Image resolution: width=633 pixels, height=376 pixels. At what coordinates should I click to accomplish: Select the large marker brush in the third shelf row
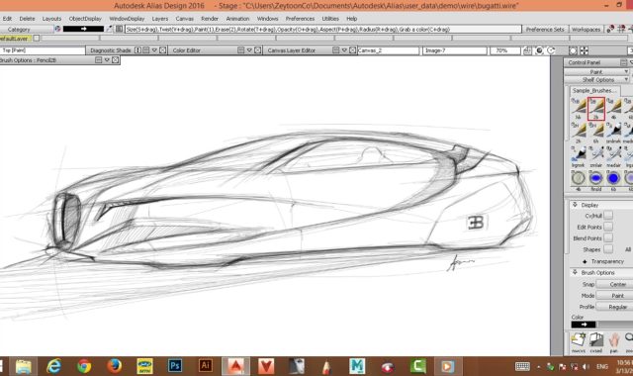(579, 156)
